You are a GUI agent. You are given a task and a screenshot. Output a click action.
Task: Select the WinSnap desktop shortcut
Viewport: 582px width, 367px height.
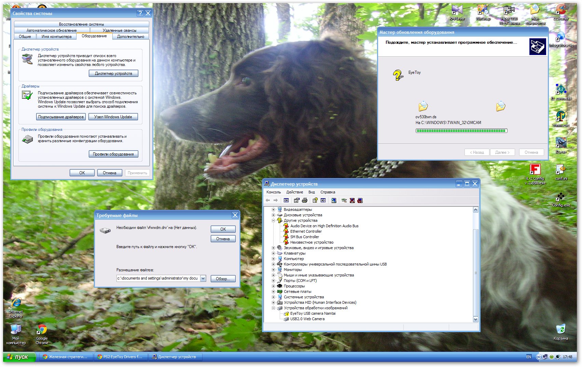point(483,13)
